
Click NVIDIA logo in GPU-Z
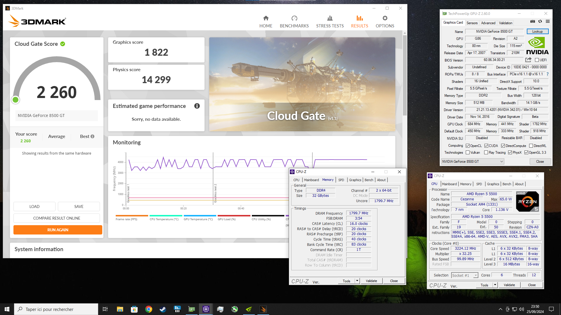537,46
